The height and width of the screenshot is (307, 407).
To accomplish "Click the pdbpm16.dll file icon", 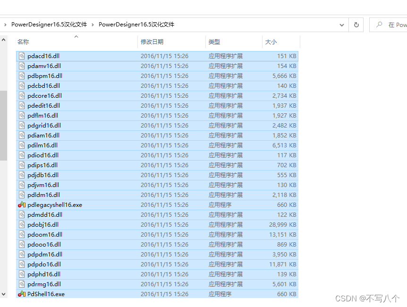I will tap(22, 76).
